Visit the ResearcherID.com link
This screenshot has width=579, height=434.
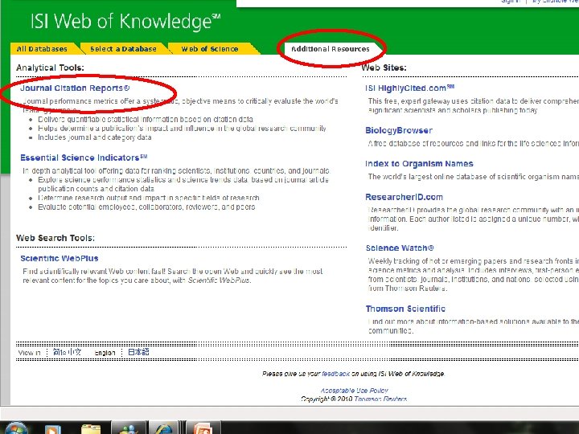pos(404,197)
